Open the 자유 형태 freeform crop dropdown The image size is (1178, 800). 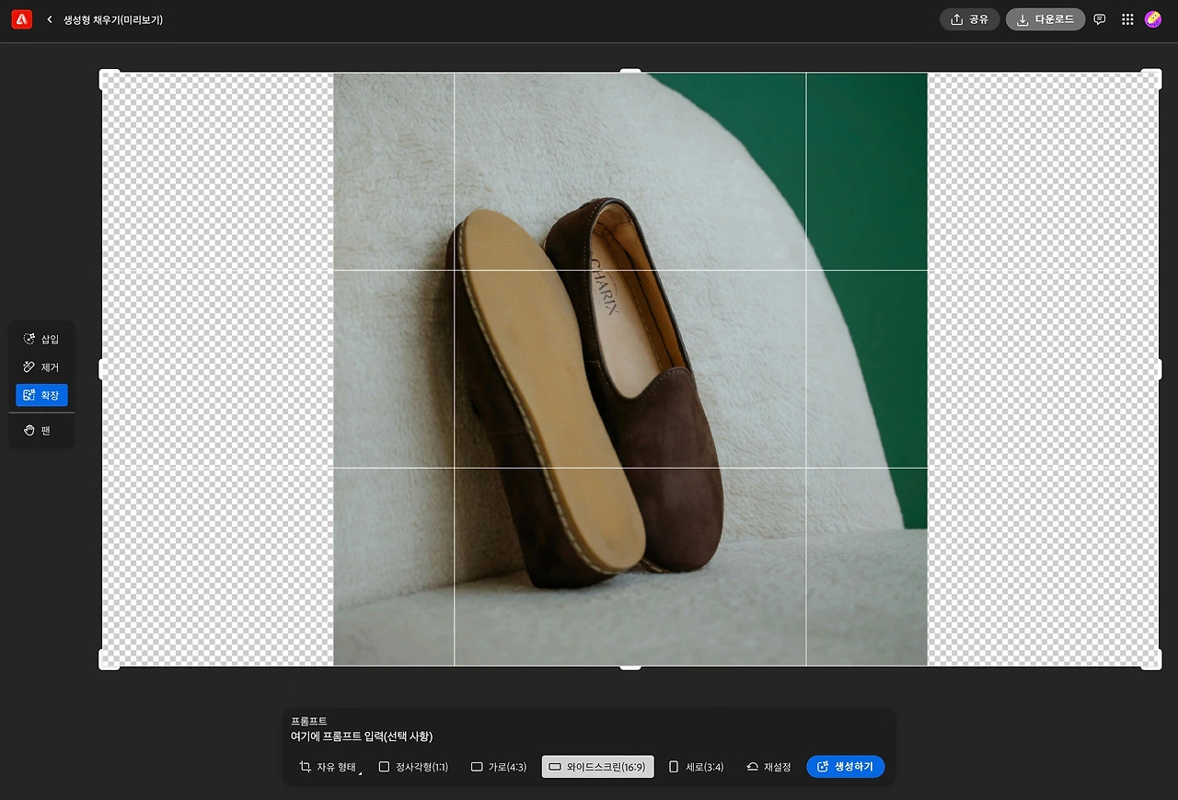pyautogui.click(x=329, y=767)
